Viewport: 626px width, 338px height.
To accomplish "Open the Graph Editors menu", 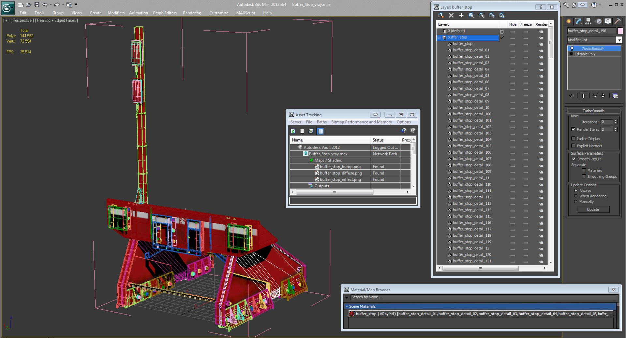I will click(165, 13).
